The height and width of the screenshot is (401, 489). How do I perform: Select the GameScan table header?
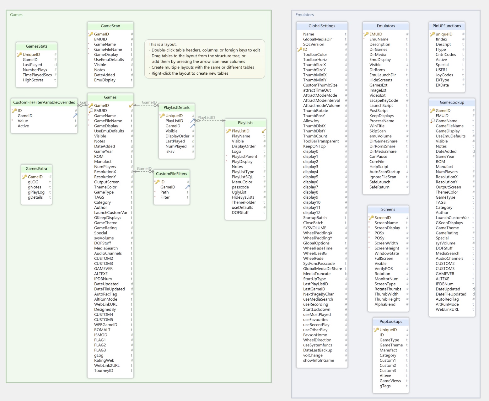click(110, 26)
